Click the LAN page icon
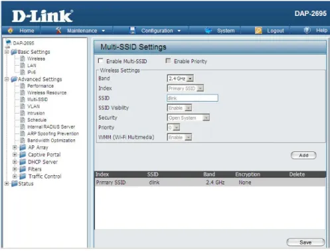 [23, 65]
